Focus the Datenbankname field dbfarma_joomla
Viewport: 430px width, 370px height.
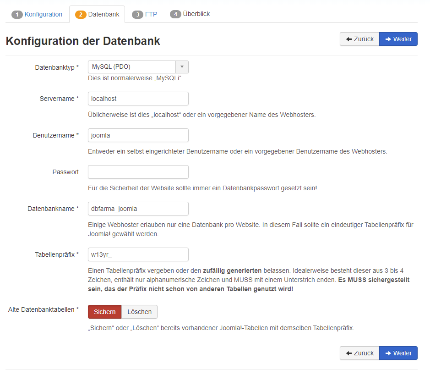pos(138,209)
